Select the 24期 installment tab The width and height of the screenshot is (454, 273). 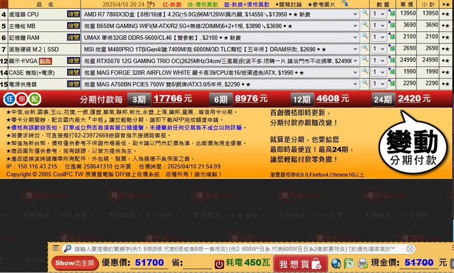click(383, 99)
